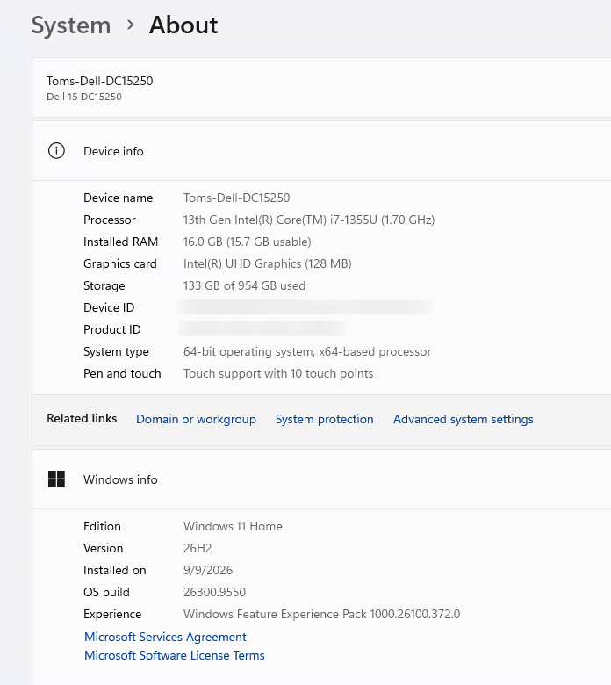Select the Device name value Toms-Dell-DC15250
The image size is (611, 685).
point(237,198)
